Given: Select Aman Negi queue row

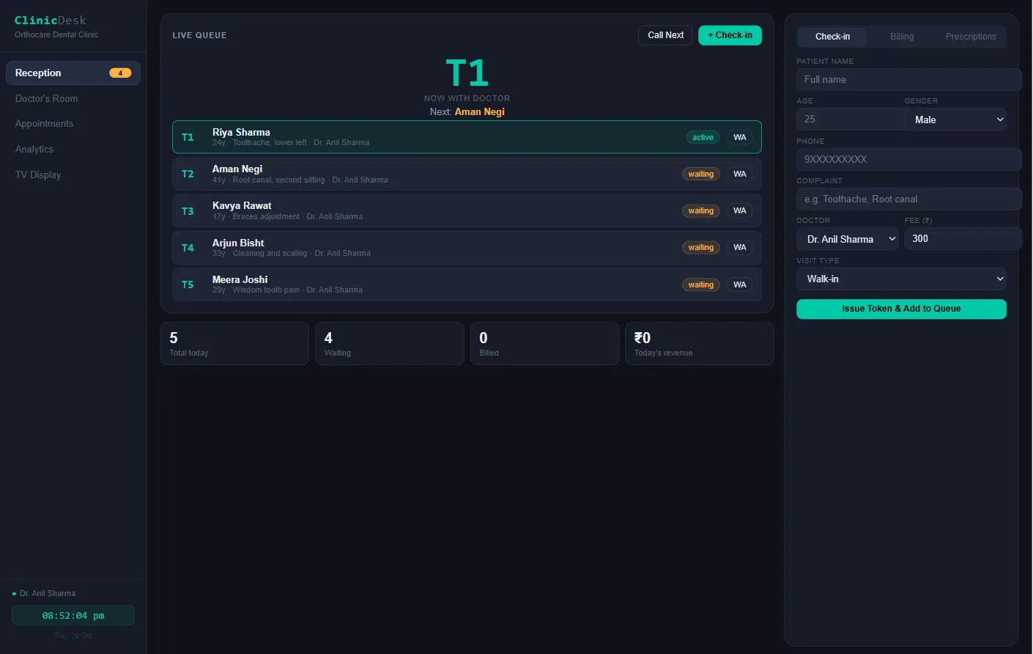Looking at the screenshot, I should point(467,174).
